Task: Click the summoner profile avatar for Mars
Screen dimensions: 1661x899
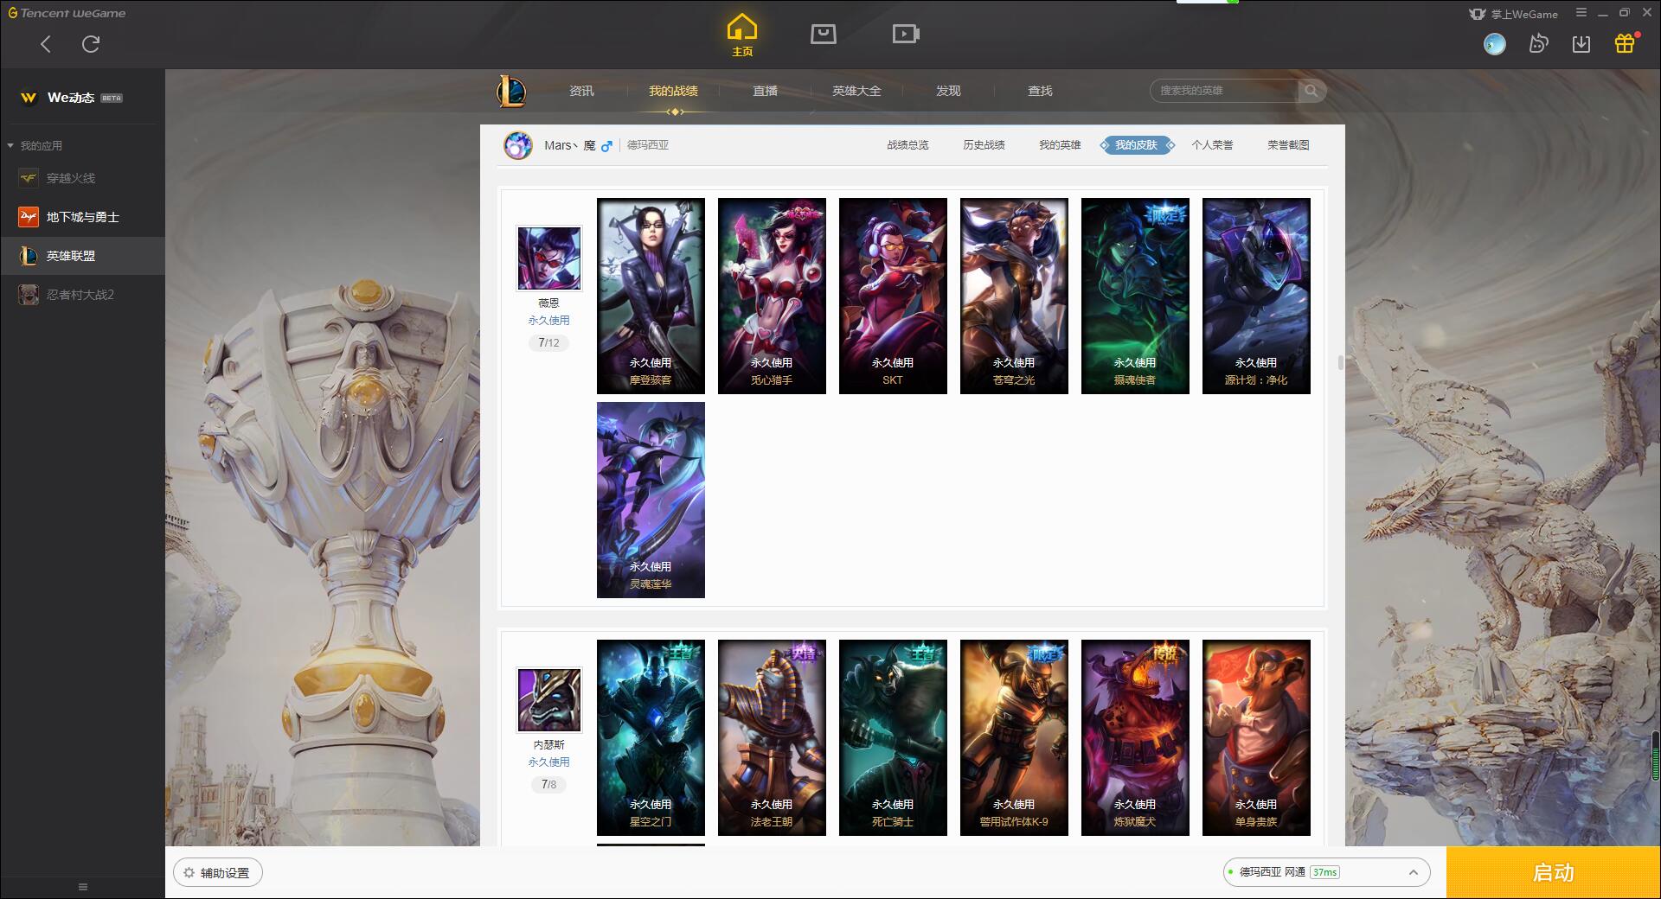Action: 518,145
